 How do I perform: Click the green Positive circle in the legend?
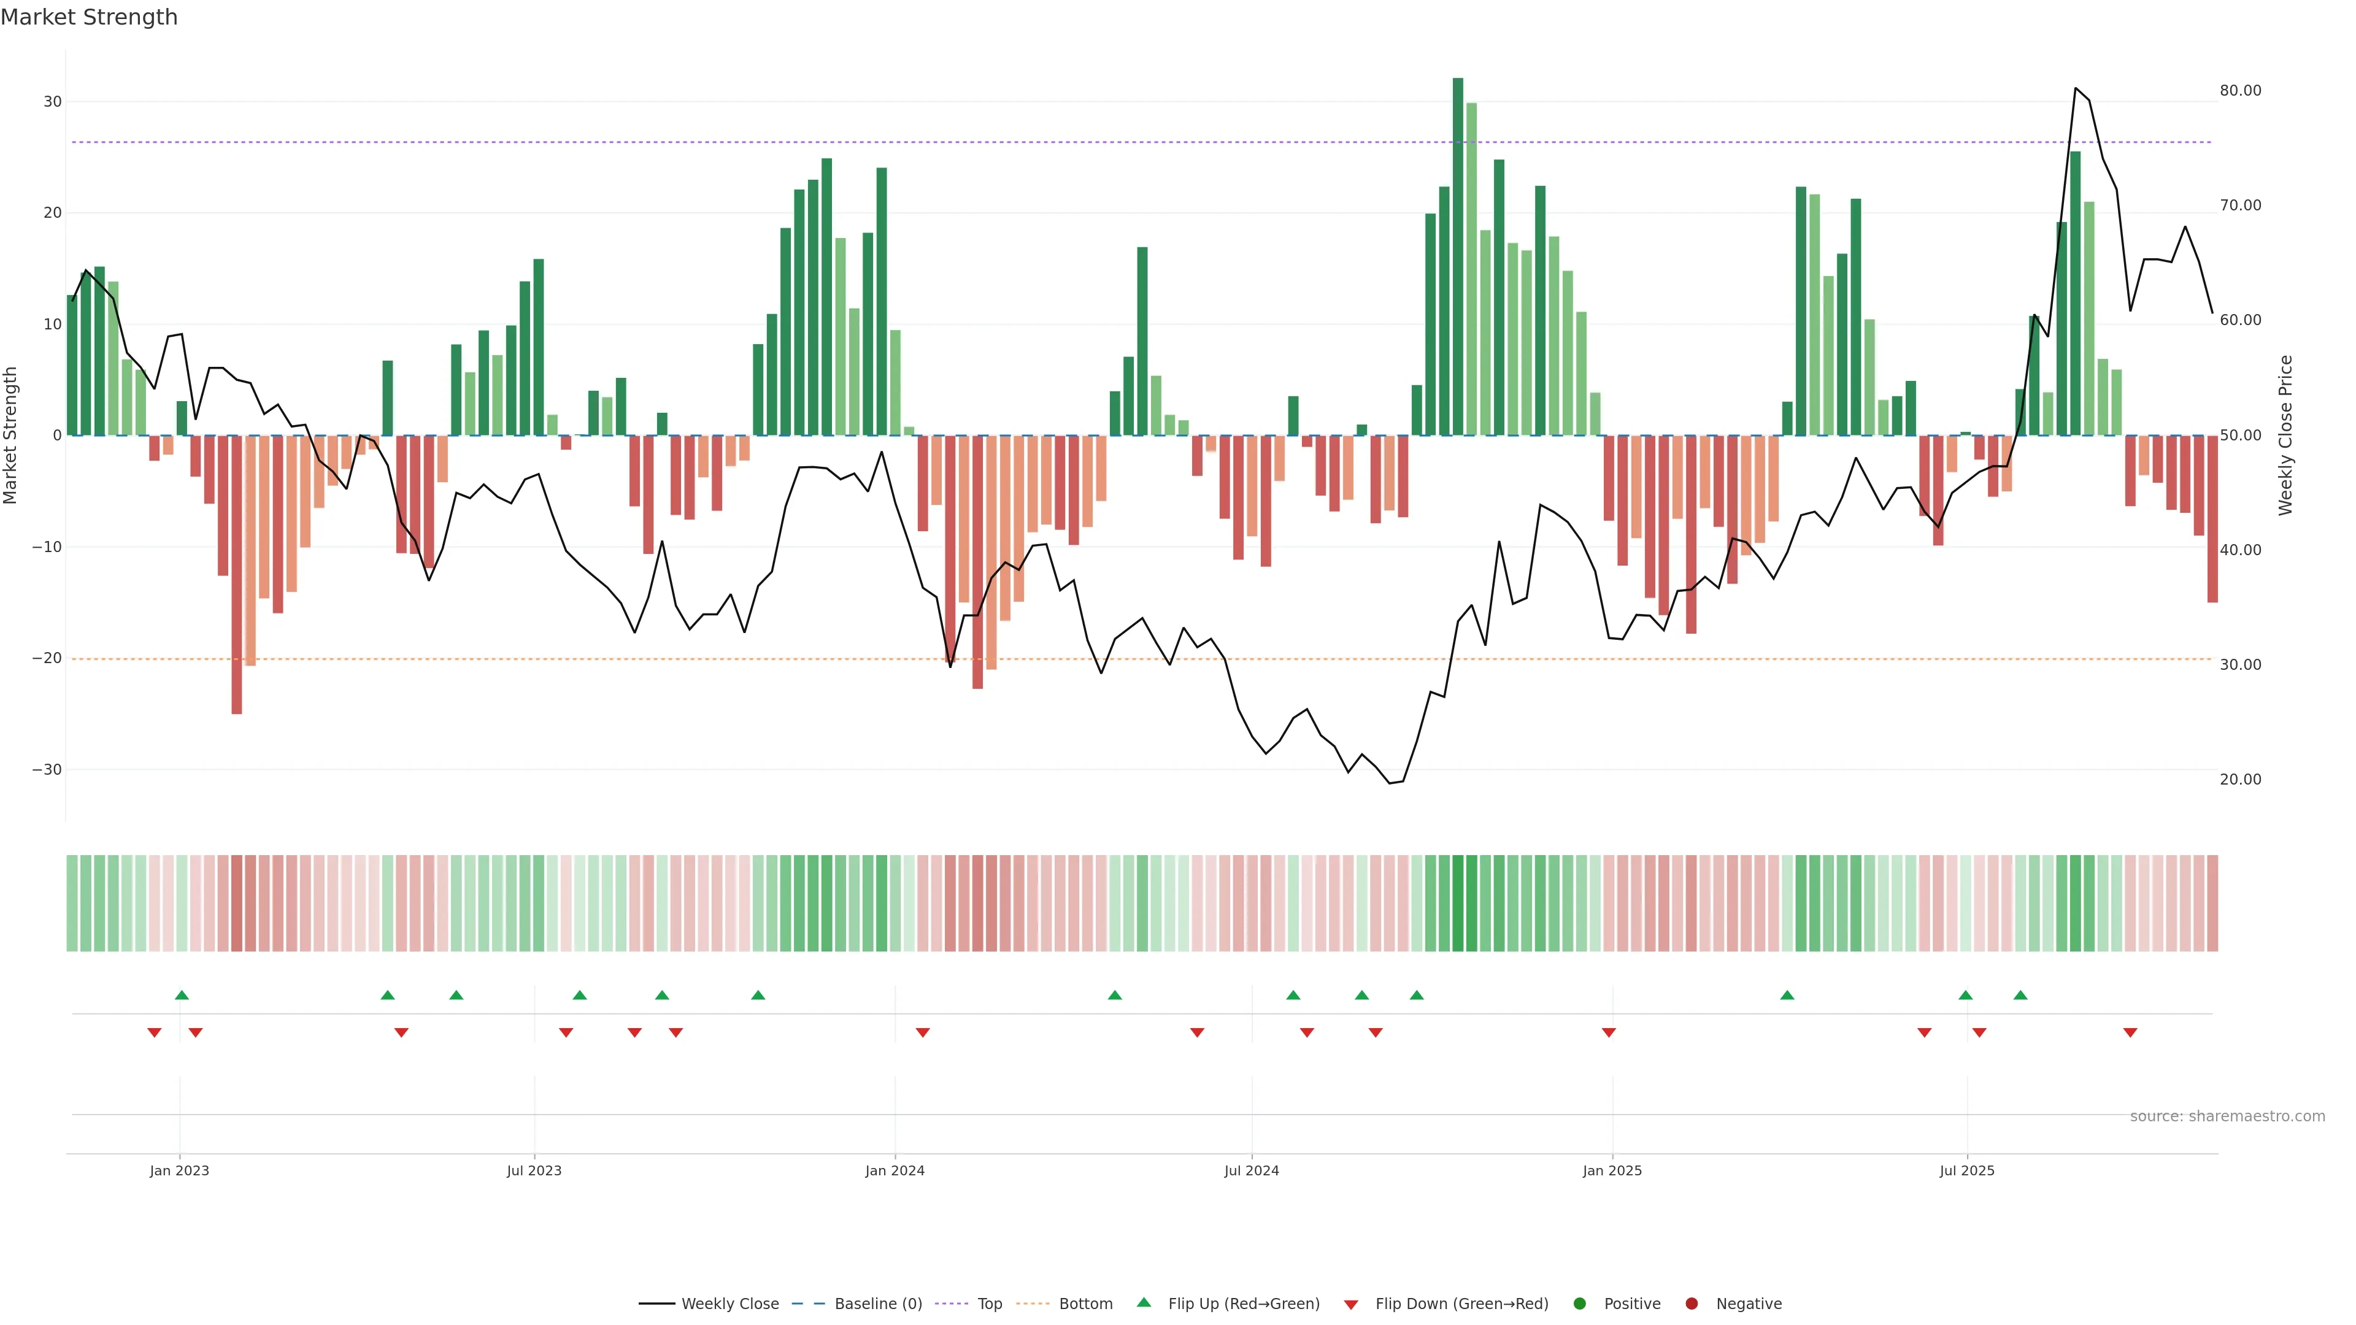[x=1579, y=1303]
